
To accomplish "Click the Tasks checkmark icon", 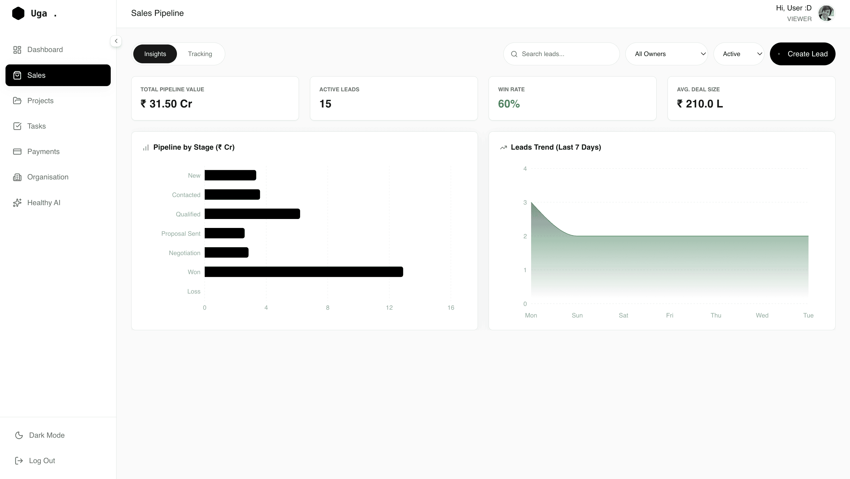I will point(17,126).
